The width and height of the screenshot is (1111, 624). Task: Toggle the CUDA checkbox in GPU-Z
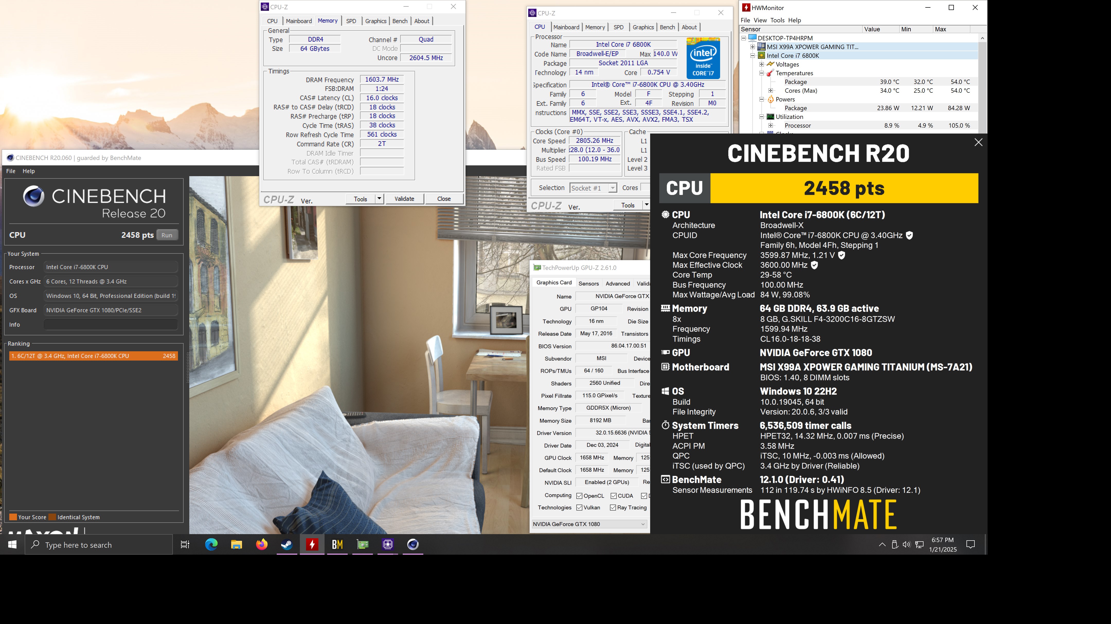coord(614,496)
